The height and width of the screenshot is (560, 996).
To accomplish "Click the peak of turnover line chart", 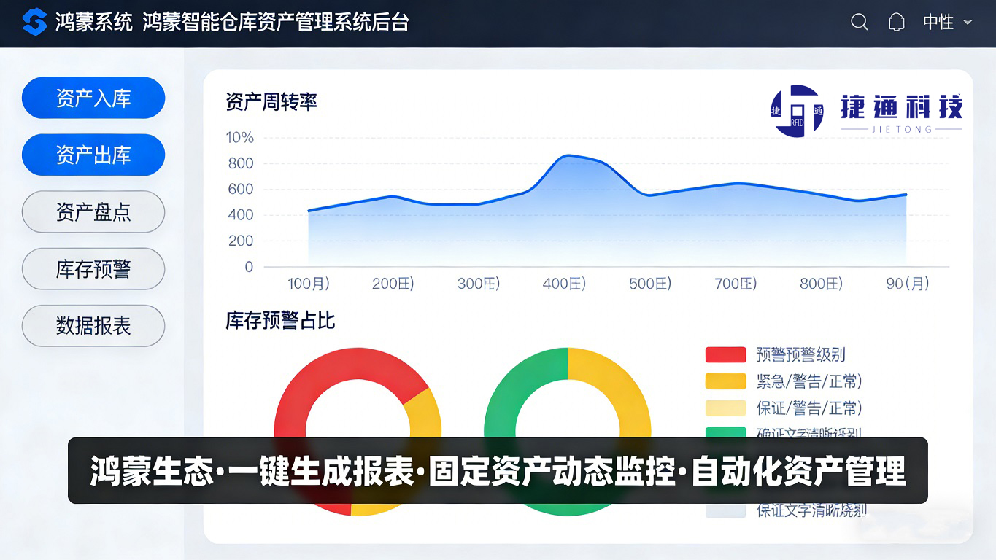I will (568, 155).
